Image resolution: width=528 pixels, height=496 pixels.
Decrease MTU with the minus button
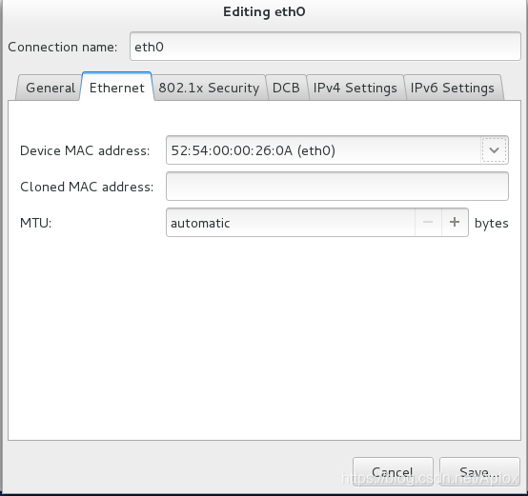[x=428, y=222]
